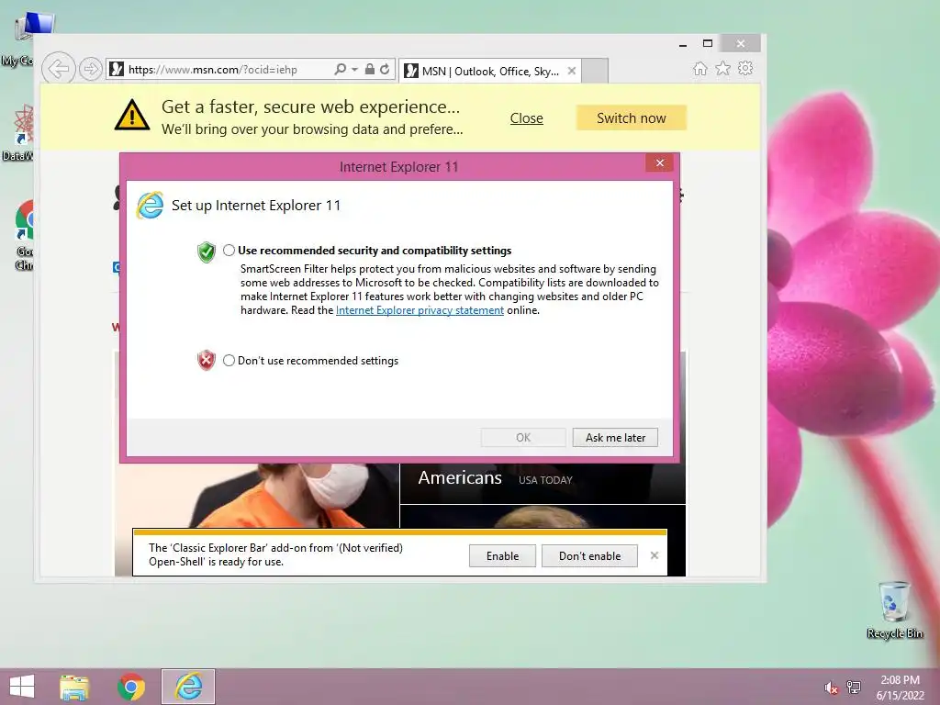The width and height of the screenshot is (940, 705).
Task: Open Favorites with the star icon
Action: point(723,68)
